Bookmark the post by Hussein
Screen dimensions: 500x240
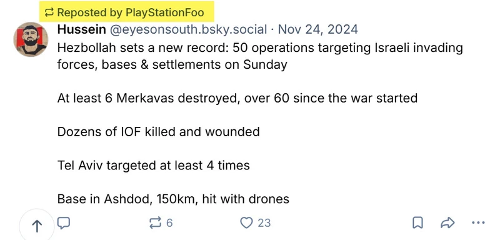417,222
